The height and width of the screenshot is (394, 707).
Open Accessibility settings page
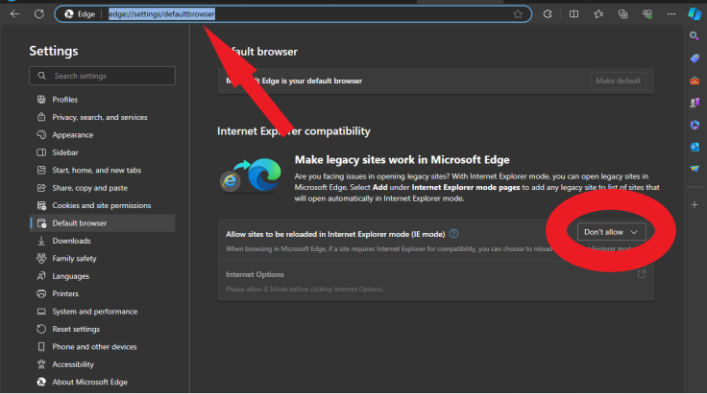pyautogui.click(x=103, y=364)
